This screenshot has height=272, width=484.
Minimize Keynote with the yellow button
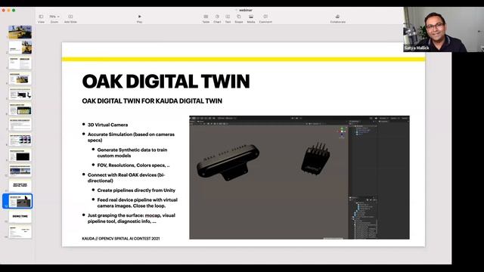(8, 10)
